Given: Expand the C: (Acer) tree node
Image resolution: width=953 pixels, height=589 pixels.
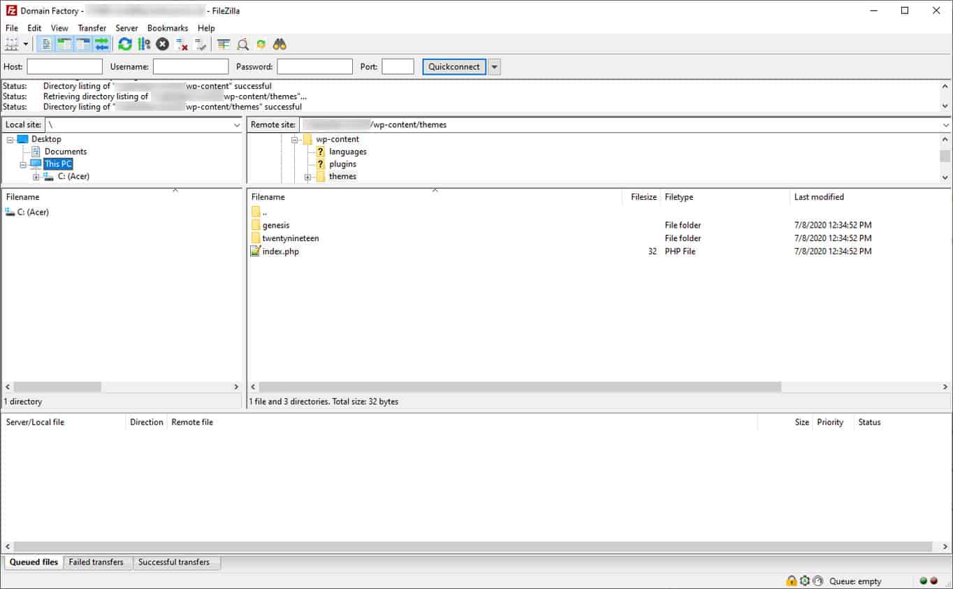Looking at the screenshot, I should pyautogui.click(x=36, y=177).
